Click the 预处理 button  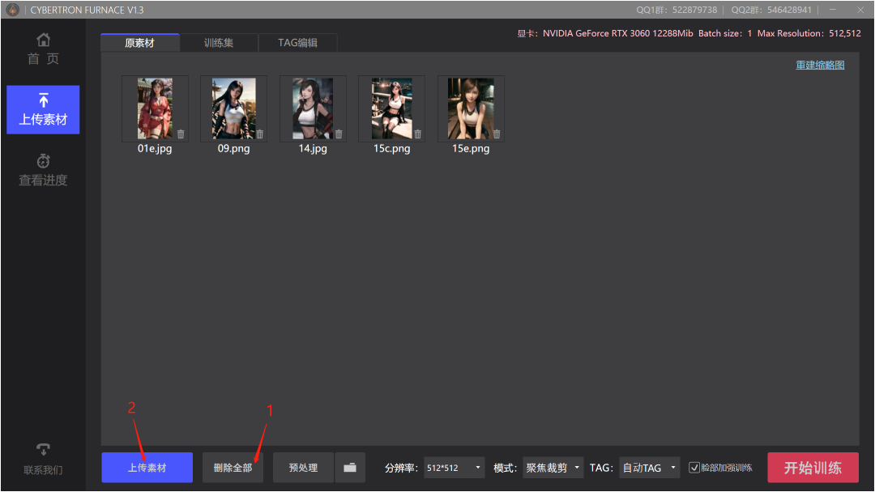pos(304,468)
